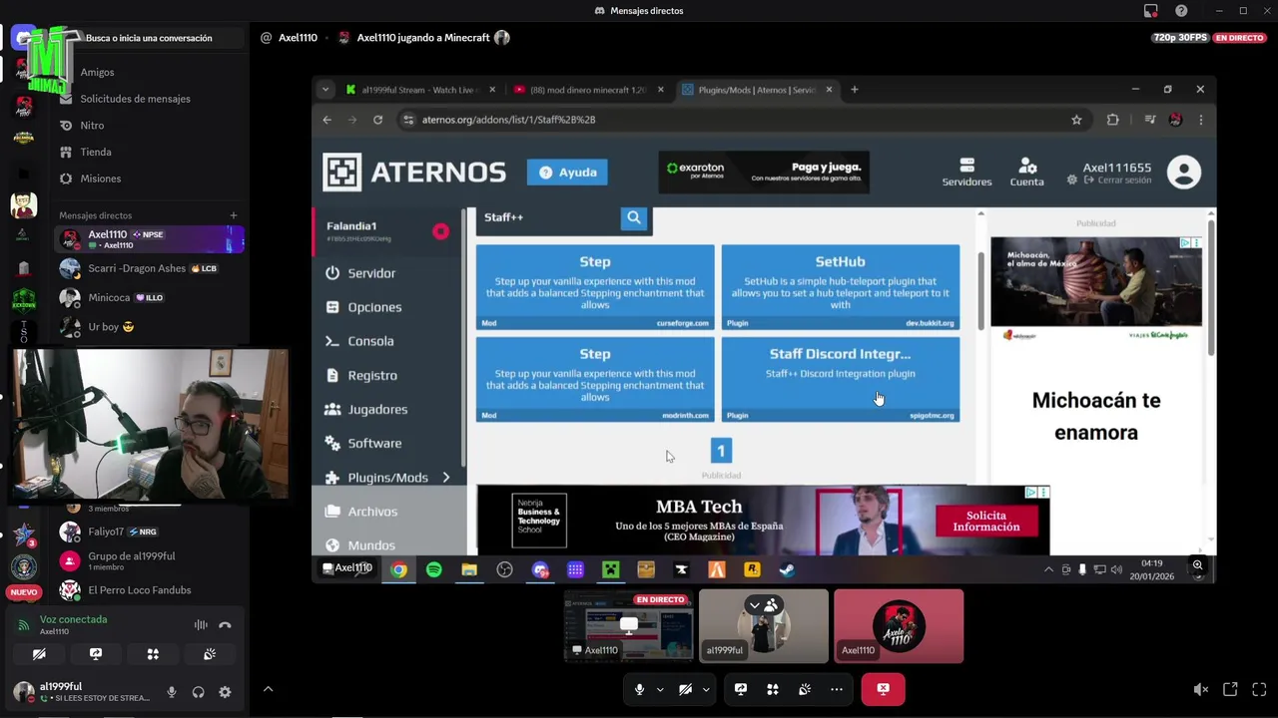Click page 1 pagination button
The width and height of the screenshot is (1278, 718).
[x=721, y=452]
